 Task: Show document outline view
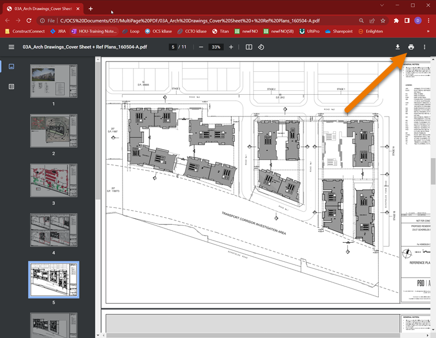[11, 87]
